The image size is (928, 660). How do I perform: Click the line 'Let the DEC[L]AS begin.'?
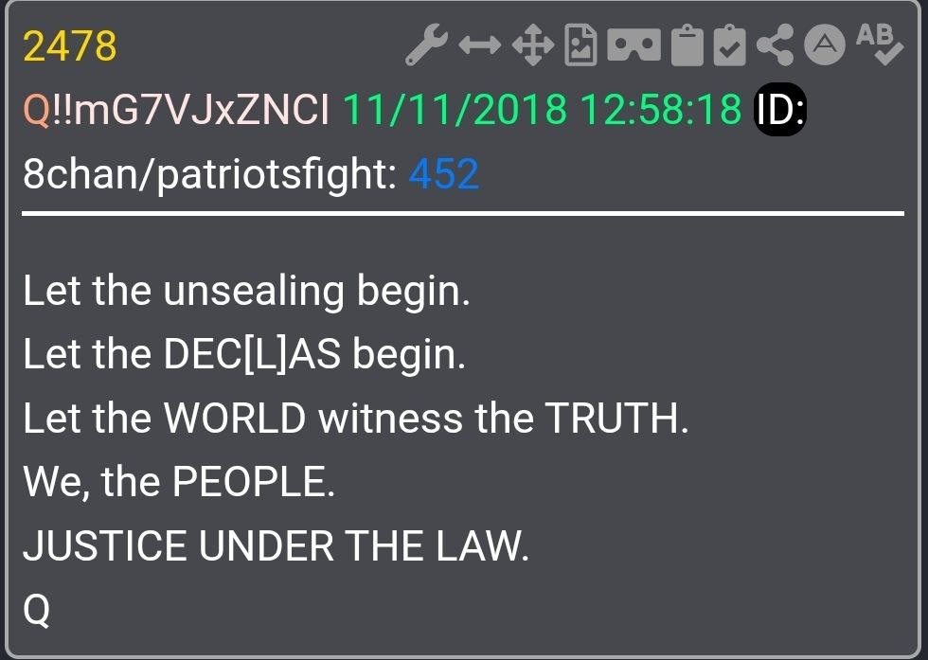click(244, 354)
